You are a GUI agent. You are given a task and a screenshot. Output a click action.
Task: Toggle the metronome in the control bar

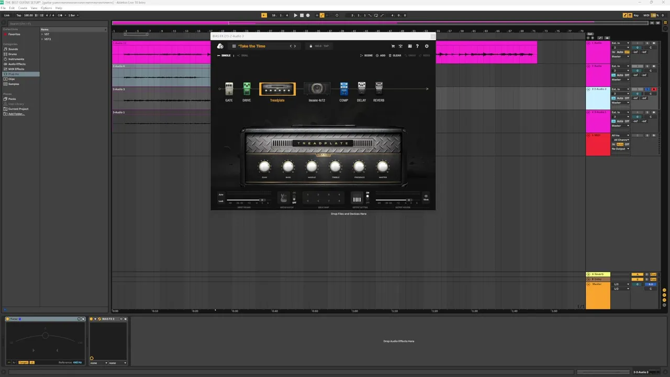[60, 15]
